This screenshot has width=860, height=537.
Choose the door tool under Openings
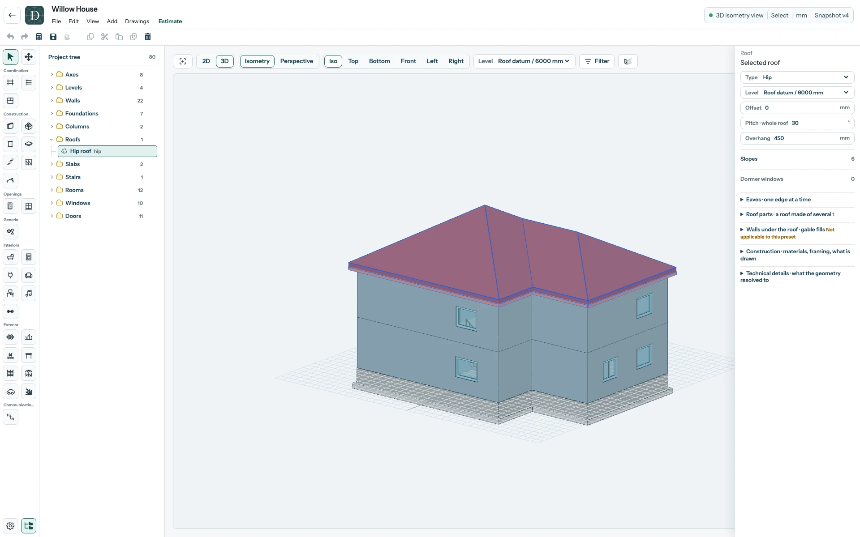point(10,206)
